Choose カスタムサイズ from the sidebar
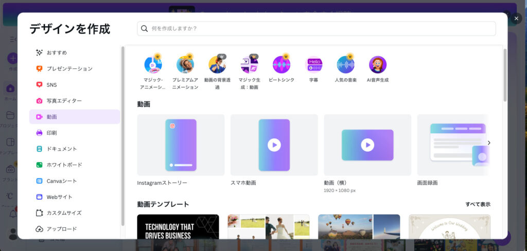The height and width of the screenshot is (251, 527). pos(64,213)
